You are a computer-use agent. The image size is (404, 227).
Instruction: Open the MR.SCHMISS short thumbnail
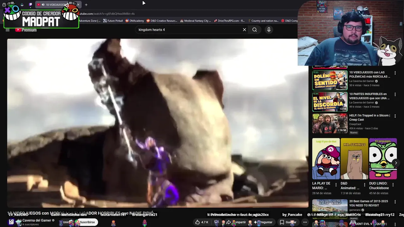point(354,159)
